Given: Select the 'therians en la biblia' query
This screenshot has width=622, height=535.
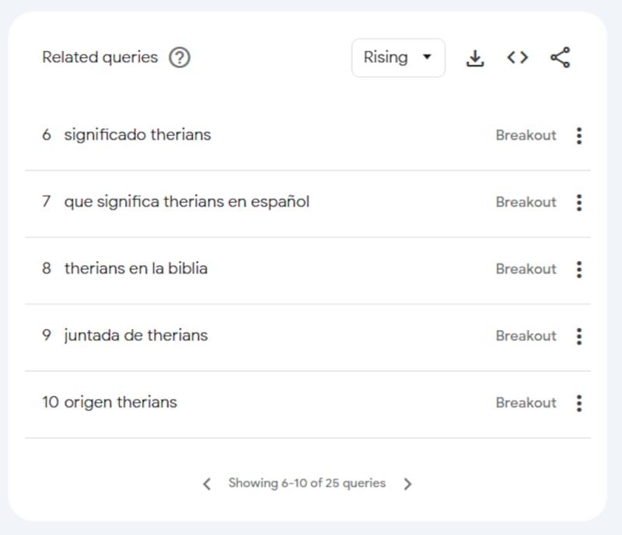Looking at the screenshot, I should 135,269.
